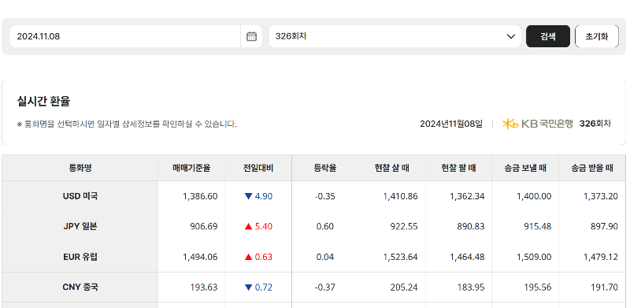This screenshot has height=308, width=630.
Task: Open the calendar date picker icon
Action: (x=251, y=36)
